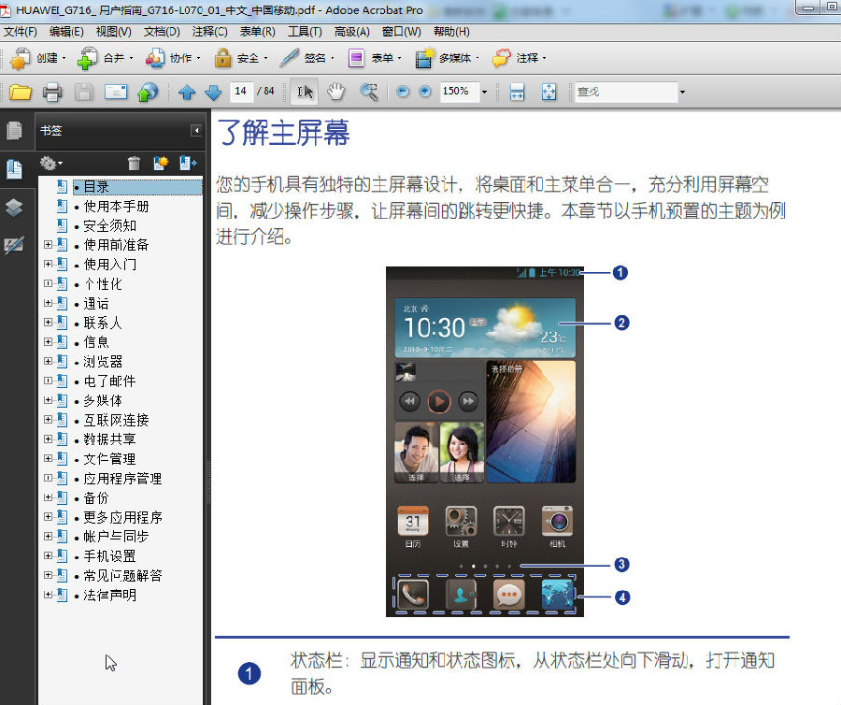This screenshot has width=841, height=705.
Task: Jump to the 安全须知 bookmark
Action: (110, 225)
